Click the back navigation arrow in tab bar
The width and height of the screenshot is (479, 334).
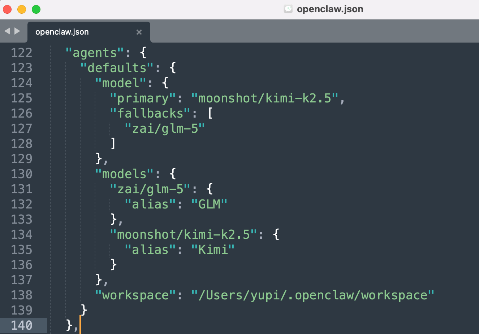[7, 31]
